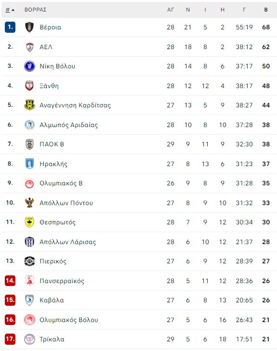Screen dimensions: 277x351
Task: Open the Πανσερραϊκός team page
Action: pos(62,281)
